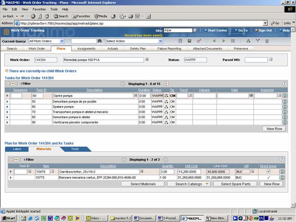The image size is (296, 222).
Task: Toggle Direct Issue checkbox for item 10478
Action: pyautogui.click(x=269, y=171)
